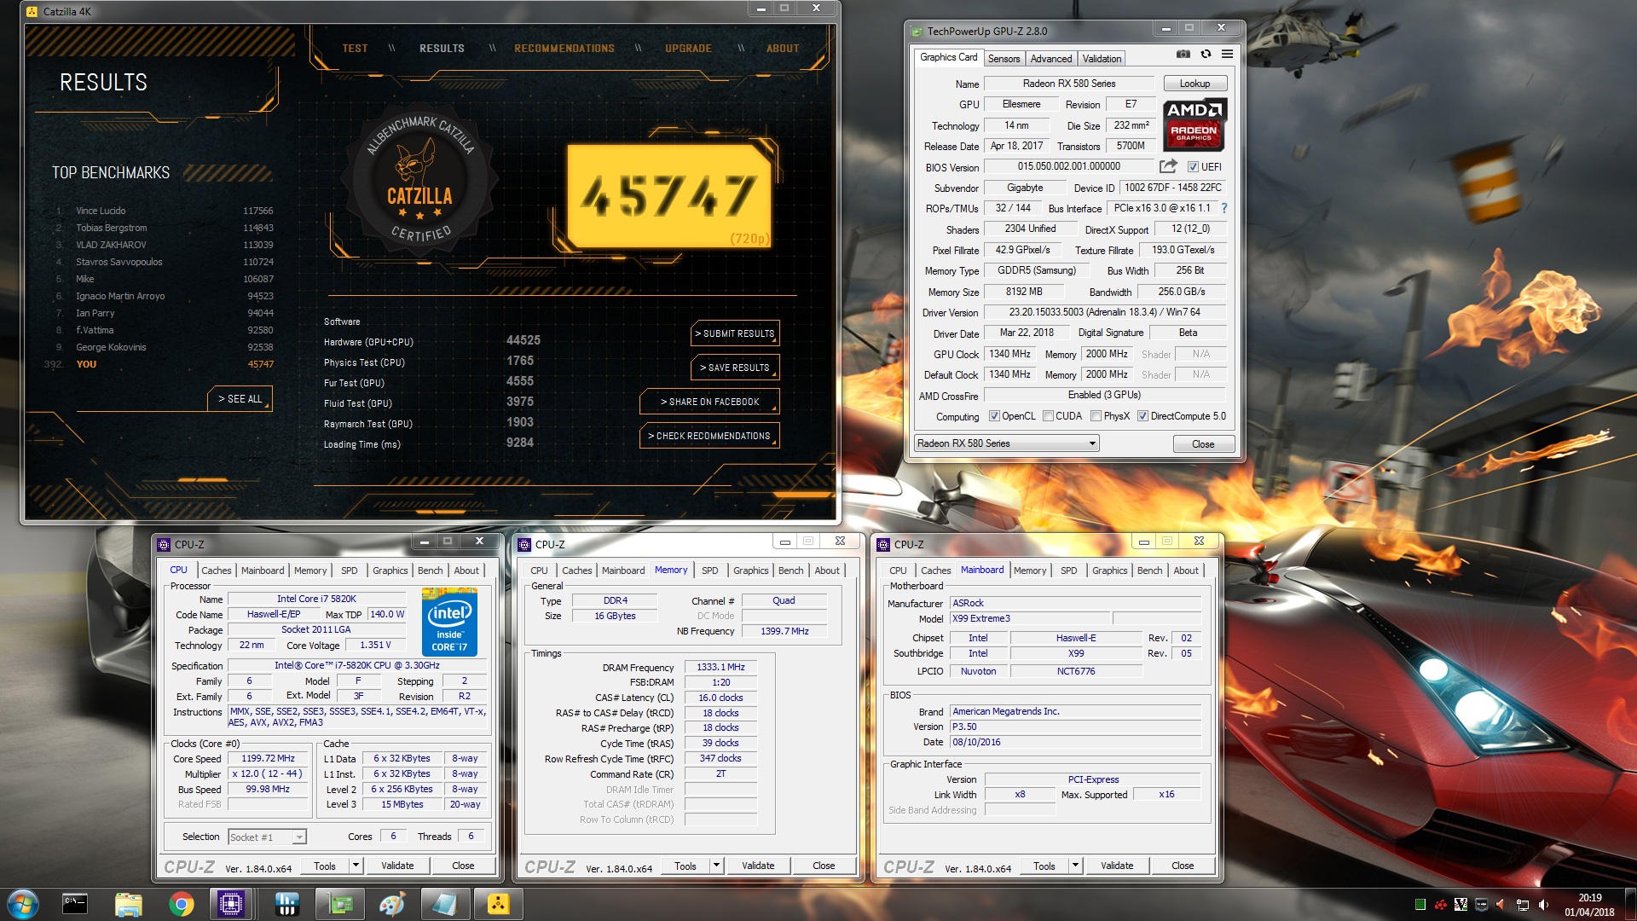Click the Bus Interface question mark
This screenshot has width=1637, height=921.
(x=1224, y=208)
